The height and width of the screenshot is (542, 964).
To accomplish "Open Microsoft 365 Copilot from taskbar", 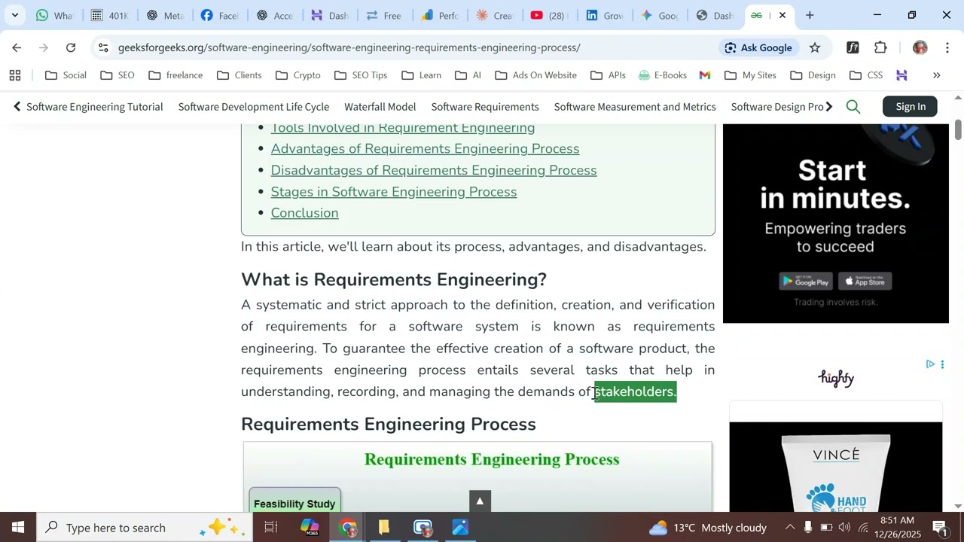I will click(310, 528).
